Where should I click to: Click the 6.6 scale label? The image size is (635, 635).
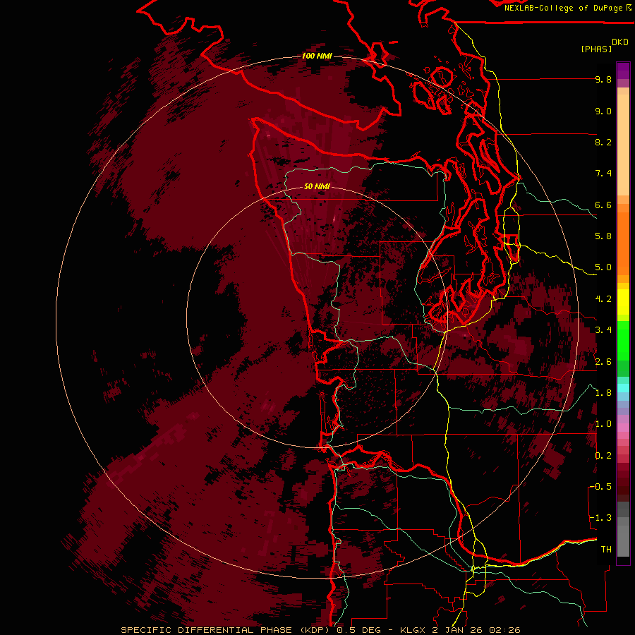coord(603,205)
